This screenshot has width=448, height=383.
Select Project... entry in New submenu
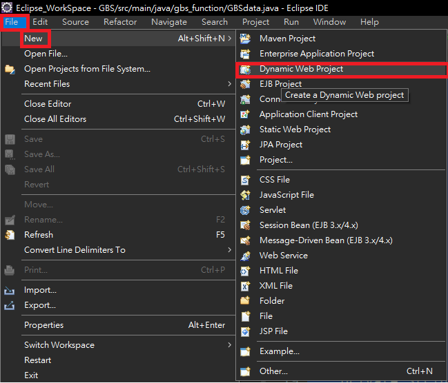click(x=342, y=160)
